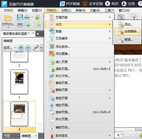Click the floppy disk save icon
The width and height of the screenshot is (142, 139).
20,17
